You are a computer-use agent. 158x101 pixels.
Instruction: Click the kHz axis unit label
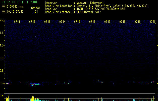pos(2,20)
